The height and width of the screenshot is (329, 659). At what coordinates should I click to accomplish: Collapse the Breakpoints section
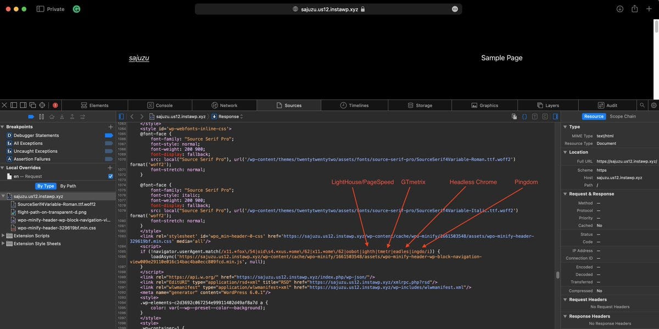click(4, 127)
